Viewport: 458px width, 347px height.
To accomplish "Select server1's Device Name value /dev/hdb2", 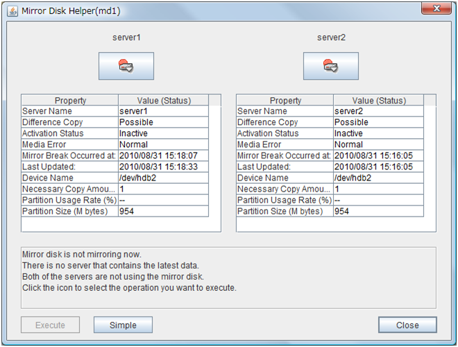I will click(163, 178).
